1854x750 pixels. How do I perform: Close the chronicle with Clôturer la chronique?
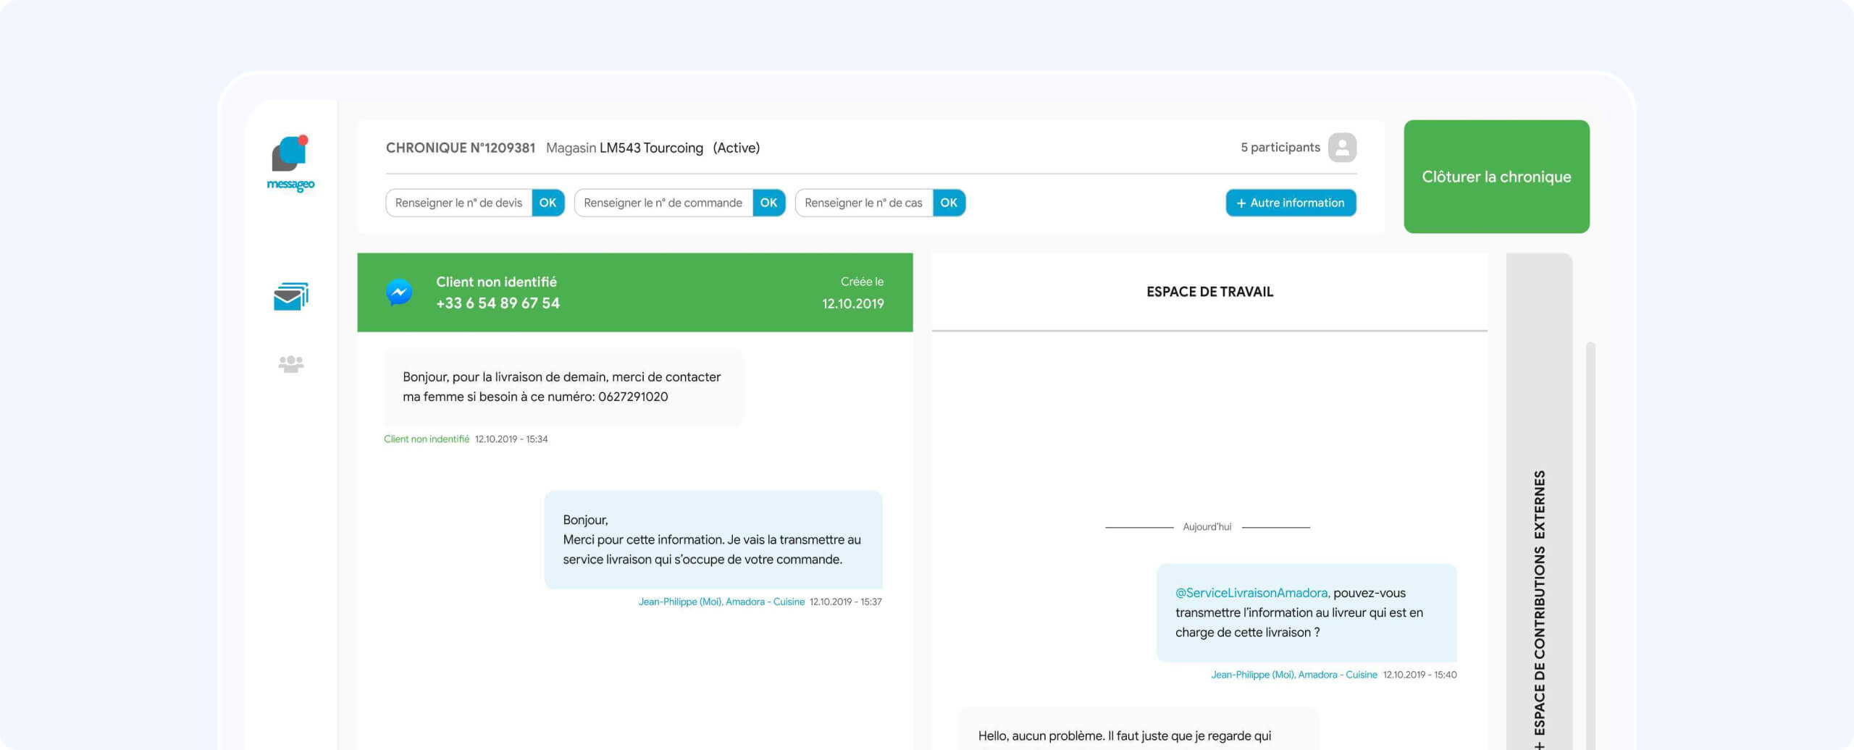pos(1496,177)
